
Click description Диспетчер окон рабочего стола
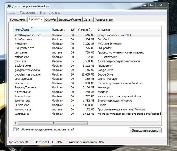pyautogui.click(x=119, y=61)
